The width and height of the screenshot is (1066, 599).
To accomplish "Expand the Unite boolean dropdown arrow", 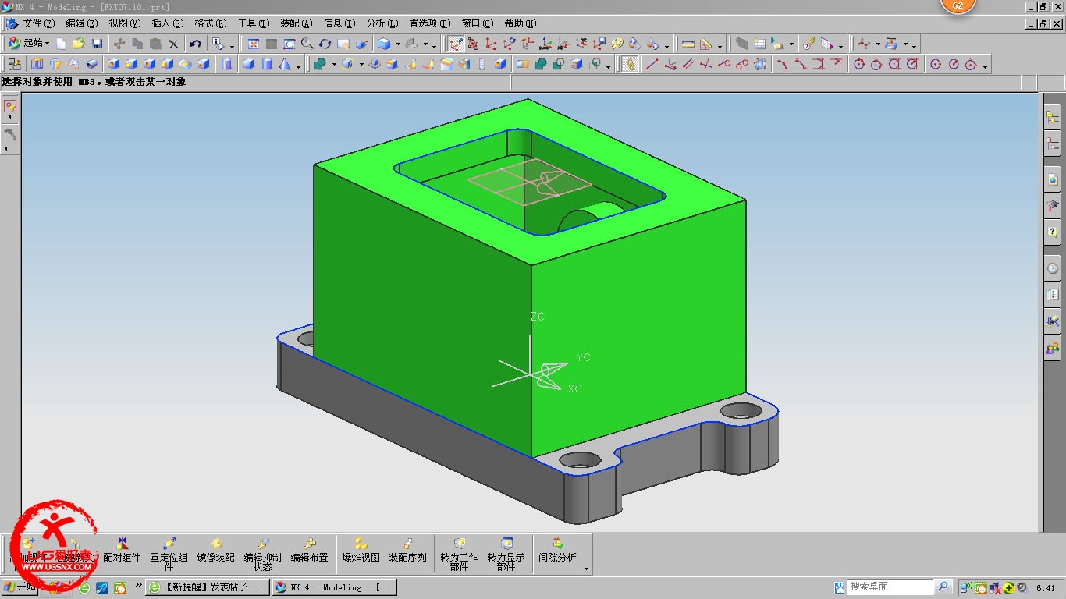I will [333, 65].
